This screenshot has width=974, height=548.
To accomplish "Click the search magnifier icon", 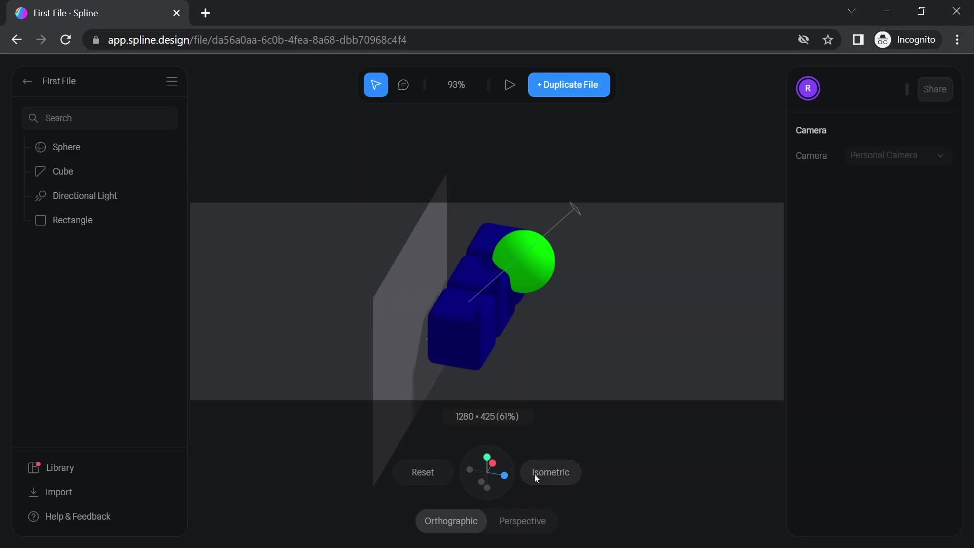I will coord(33,118).
